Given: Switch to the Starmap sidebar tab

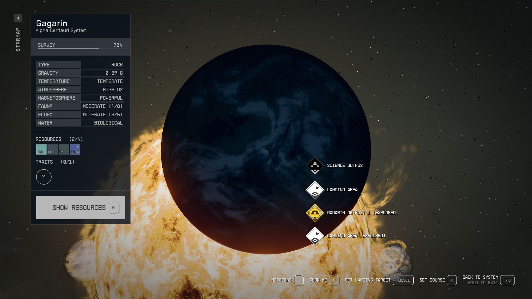Looking at the screenshot, I should coord(18,39).
